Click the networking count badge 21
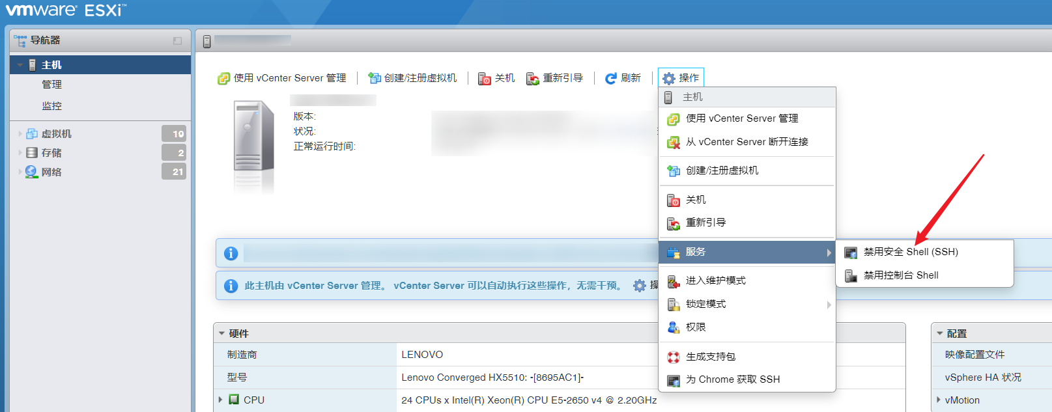Viewport: 1052px width, 412px height. 174,172
